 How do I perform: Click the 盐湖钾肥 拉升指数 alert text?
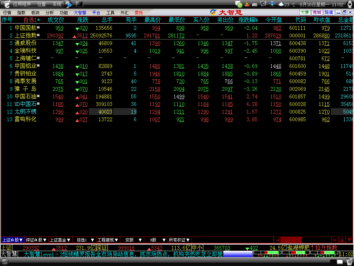(x=312, y=248)
